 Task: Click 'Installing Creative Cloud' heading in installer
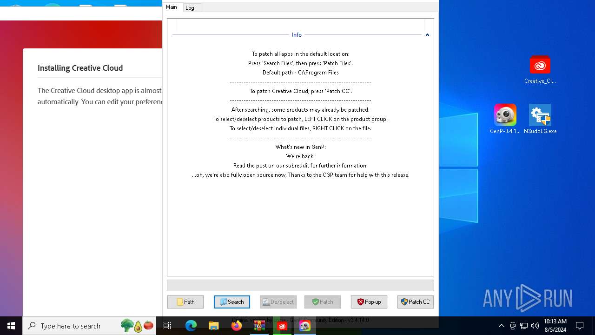(80, 68)
